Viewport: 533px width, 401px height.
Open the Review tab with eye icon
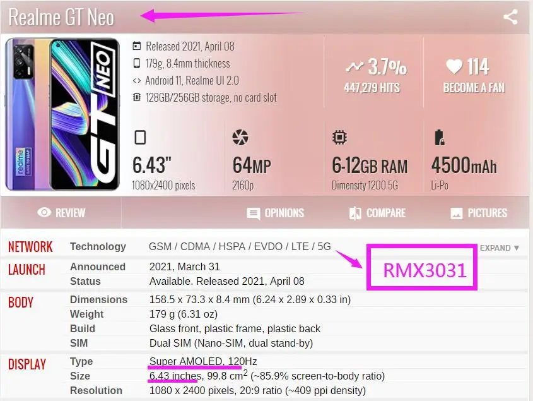[x=61, y=213]
